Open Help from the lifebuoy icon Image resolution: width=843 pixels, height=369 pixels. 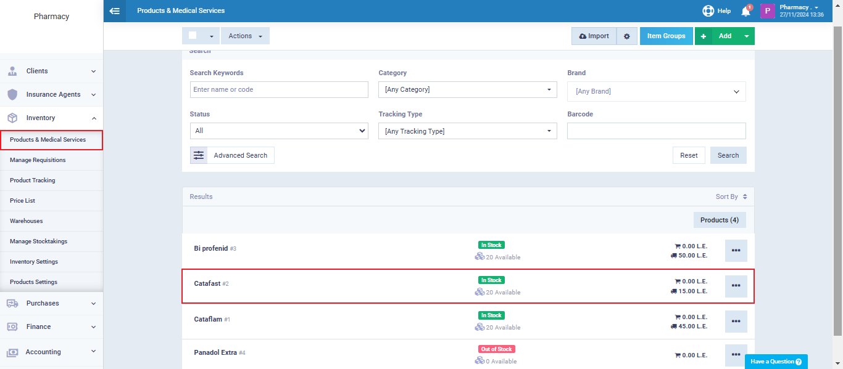[708, 11]
